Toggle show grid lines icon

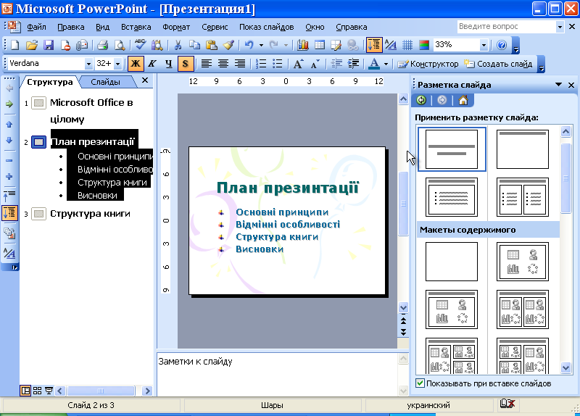tap(407, 45)
